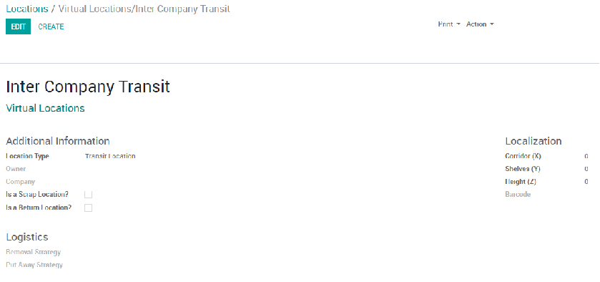The height and width of the screenshot is (282, 600).
Task: Click the Height (Z) value
Action: click(x=586, y=182)
